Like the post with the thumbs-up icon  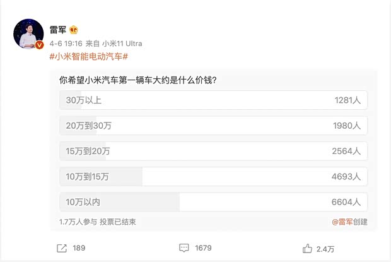tap(307, 248)
